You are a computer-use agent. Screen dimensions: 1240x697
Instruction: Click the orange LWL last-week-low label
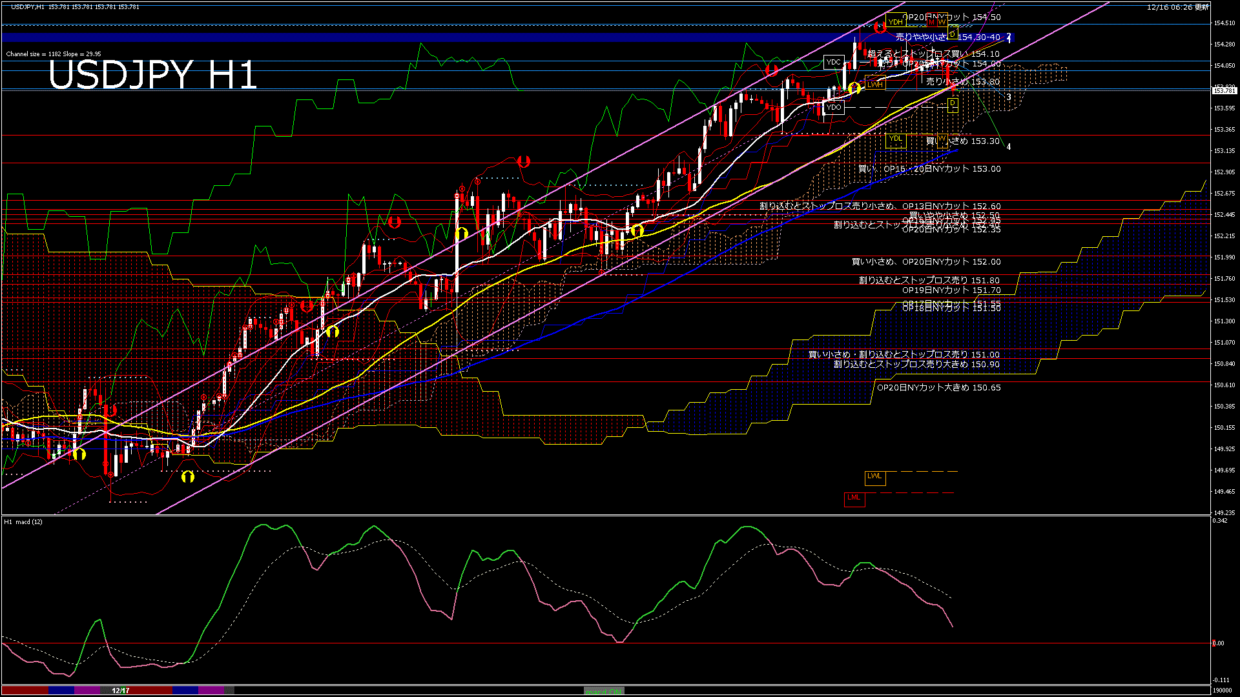click(874, 476)
